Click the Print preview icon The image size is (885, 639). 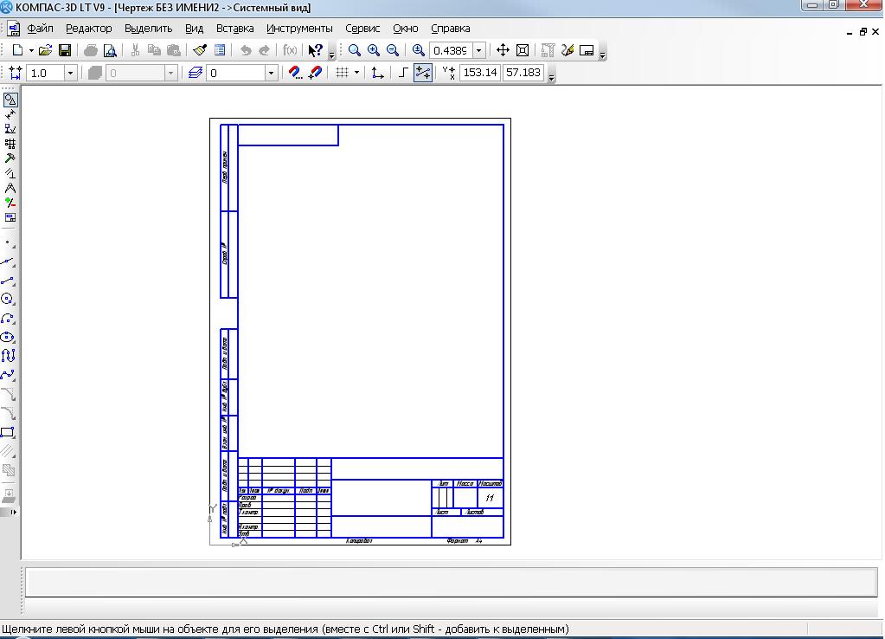click(x=110, y=50)
